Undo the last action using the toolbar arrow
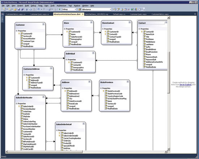 point(38,9)
